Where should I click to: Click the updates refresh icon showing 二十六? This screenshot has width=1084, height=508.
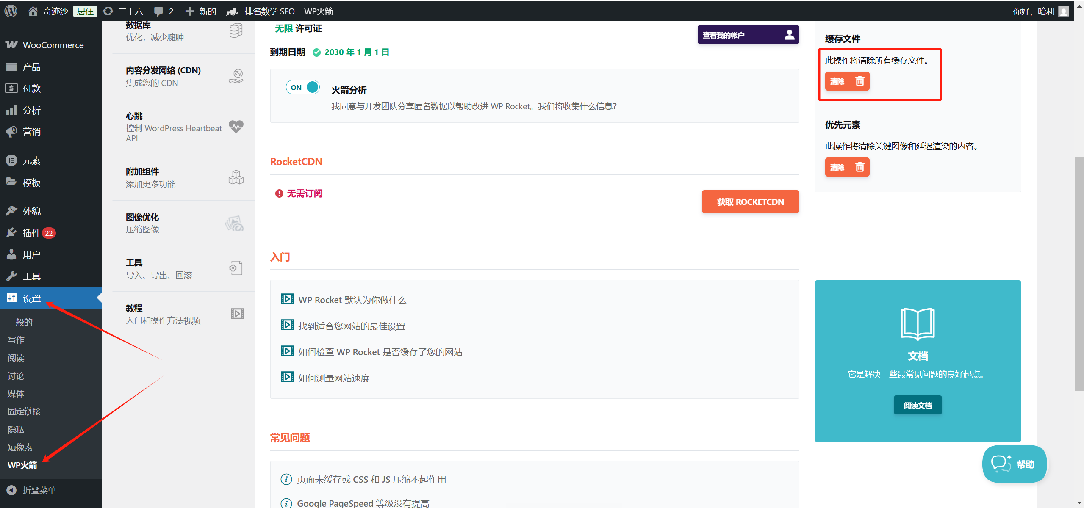coord(108,11)
